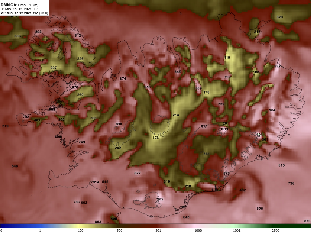The height and width of the screenshot is (233, 311).
Task: Click the map value 984
Action: [x=272, y=110]
